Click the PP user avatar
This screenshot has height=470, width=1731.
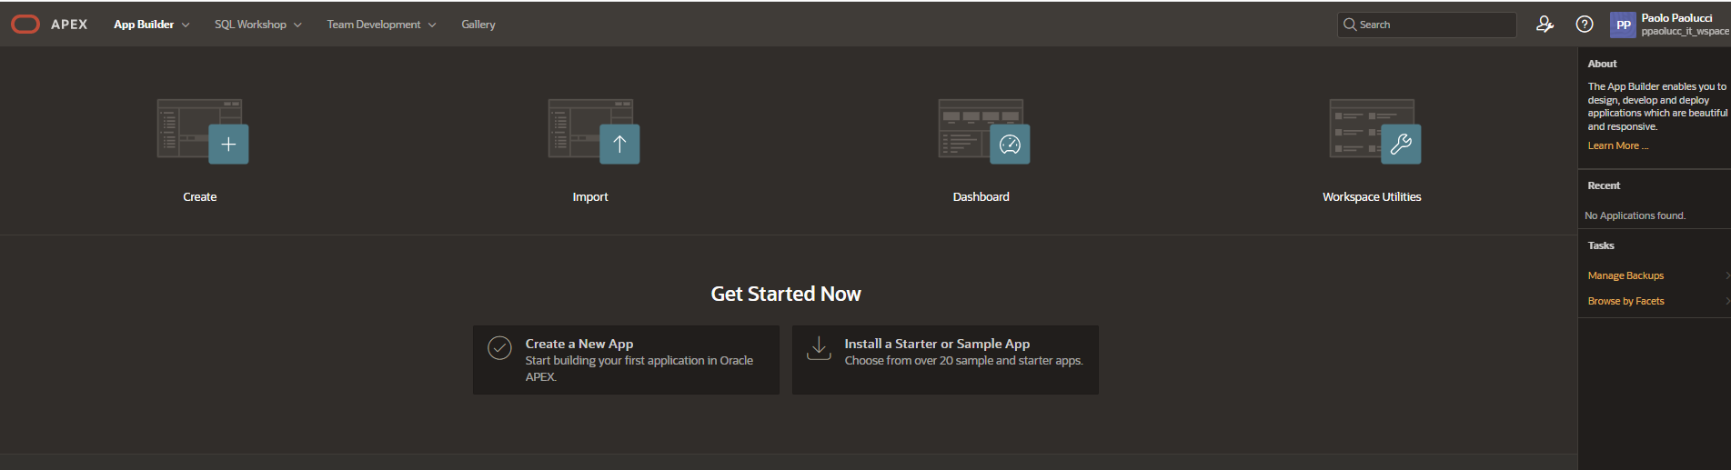pos(1623,25)
